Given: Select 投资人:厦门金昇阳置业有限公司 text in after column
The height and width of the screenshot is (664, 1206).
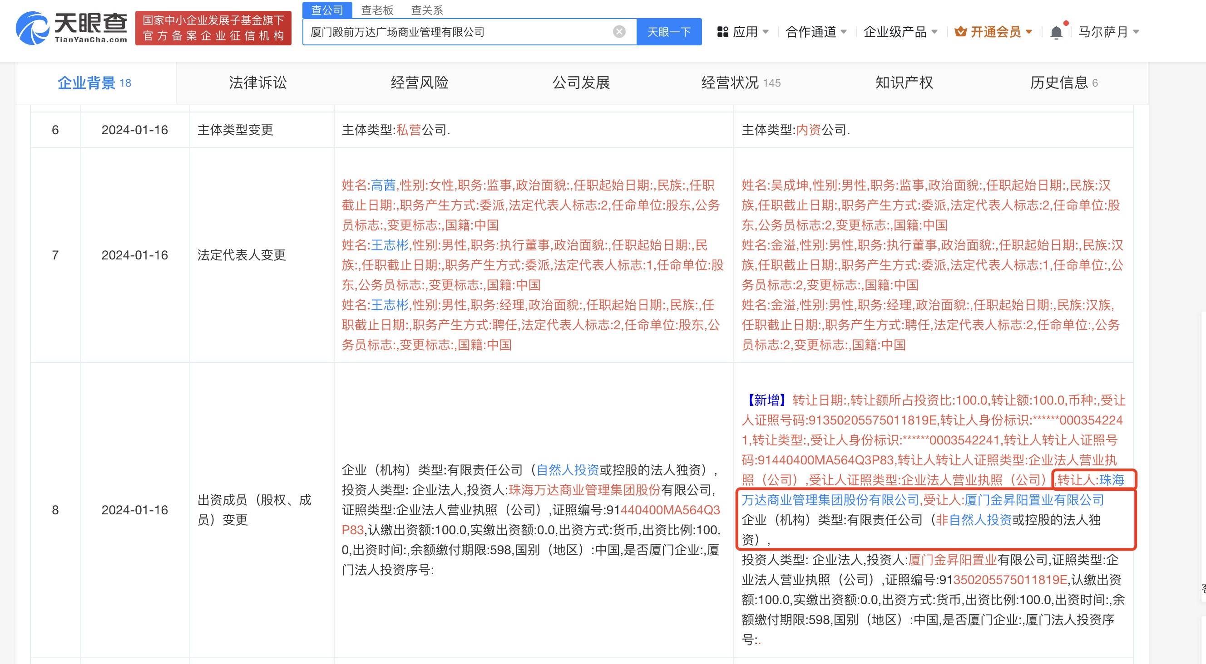Looking at the screenshot, I should (958, 560).
